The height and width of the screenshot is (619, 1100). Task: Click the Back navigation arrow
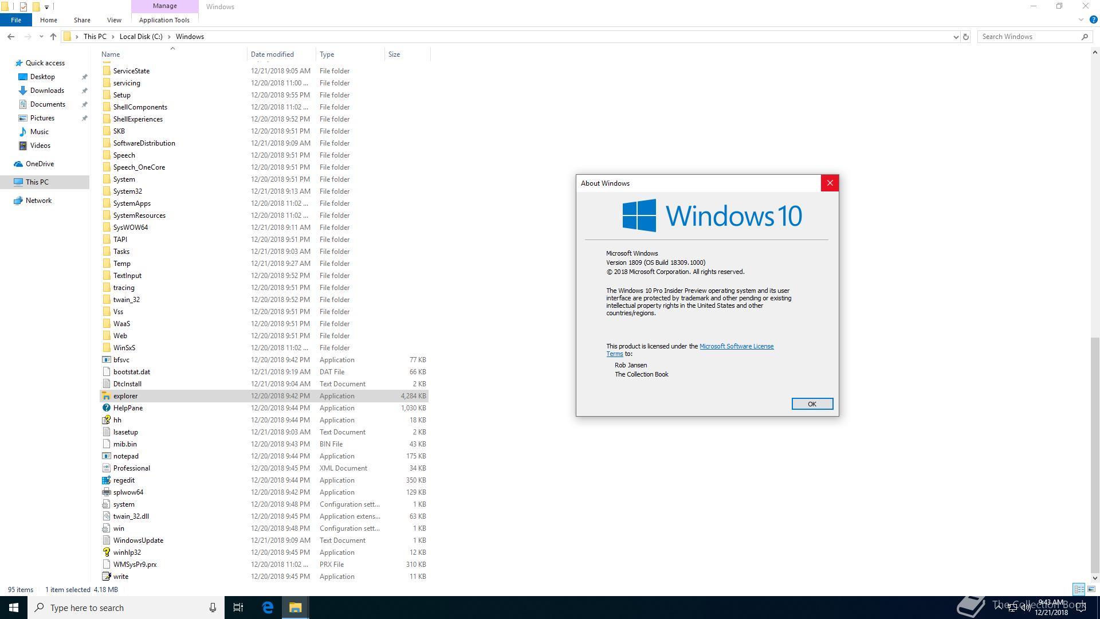tap(11, 37)
